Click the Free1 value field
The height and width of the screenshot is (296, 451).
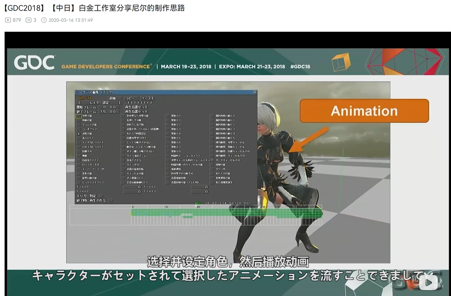199,187
